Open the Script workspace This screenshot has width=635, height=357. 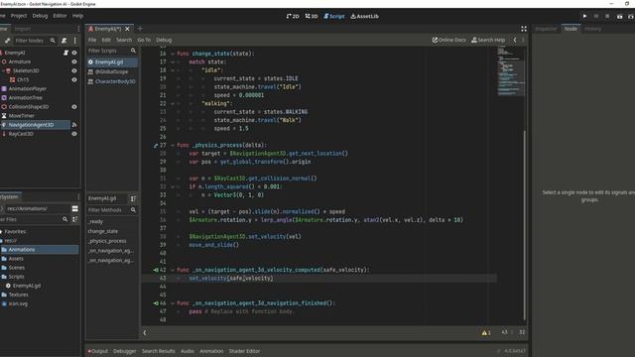(x=334, y=16)
